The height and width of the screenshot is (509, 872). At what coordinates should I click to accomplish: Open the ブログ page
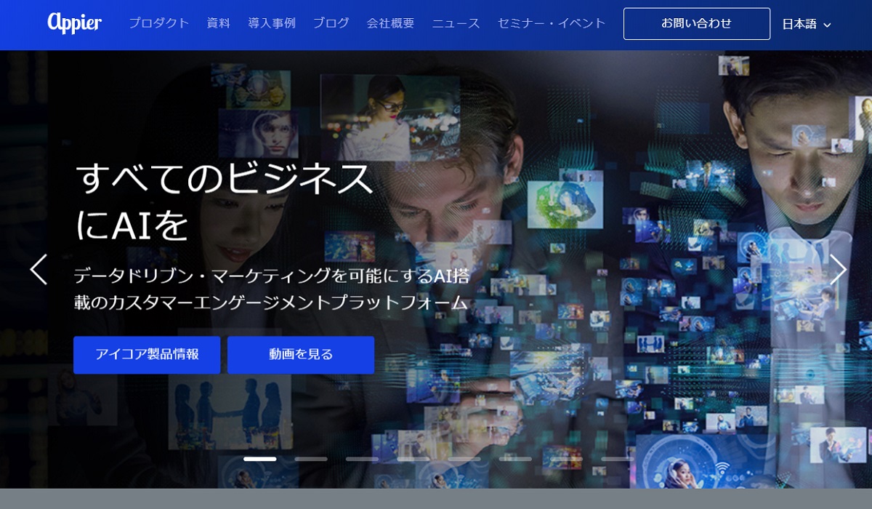coord(331,23)
